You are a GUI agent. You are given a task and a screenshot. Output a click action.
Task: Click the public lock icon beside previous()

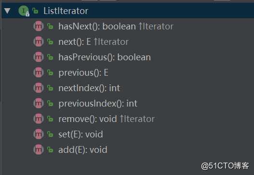pos(50,73)
